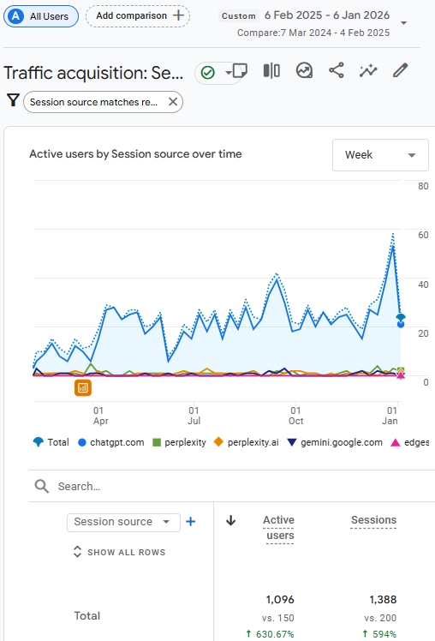Click the orange annotation marker on chart
The width and height of the screenshot is (435, 641).
[83, 387]
